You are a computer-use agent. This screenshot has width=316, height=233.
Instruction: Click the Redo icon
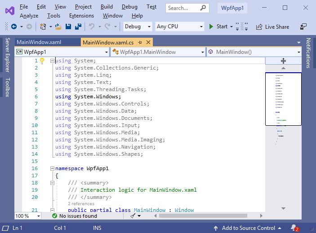107,26
